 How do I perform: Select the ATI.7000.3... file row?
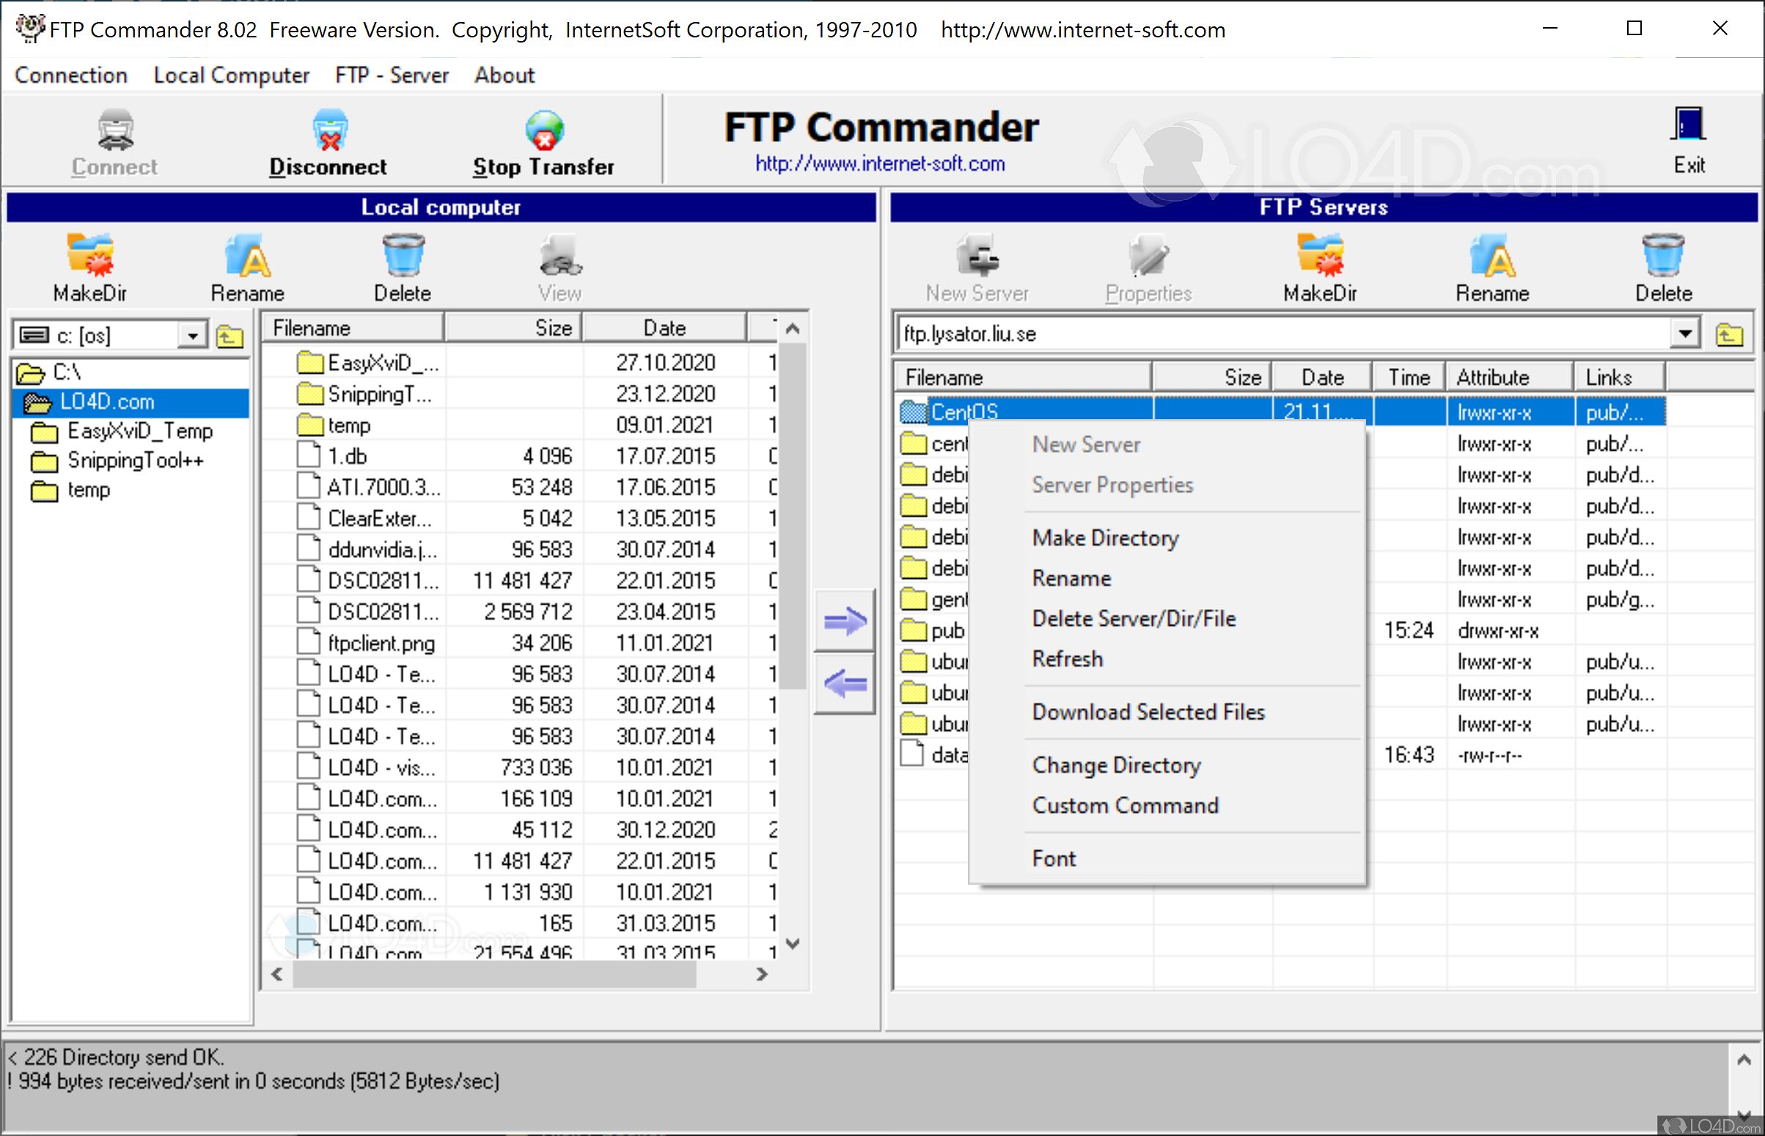(x=520, y=487)
